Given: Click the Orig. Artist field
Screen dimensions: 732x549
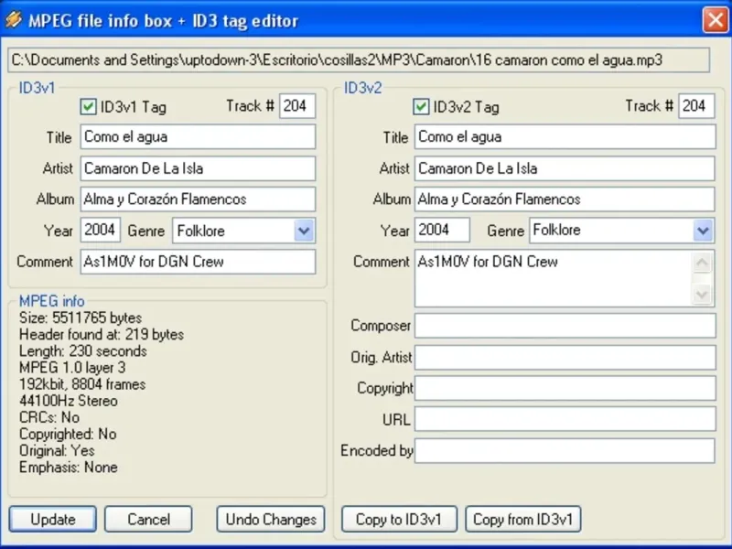Looking at the screenshot, I should point(565,357).
